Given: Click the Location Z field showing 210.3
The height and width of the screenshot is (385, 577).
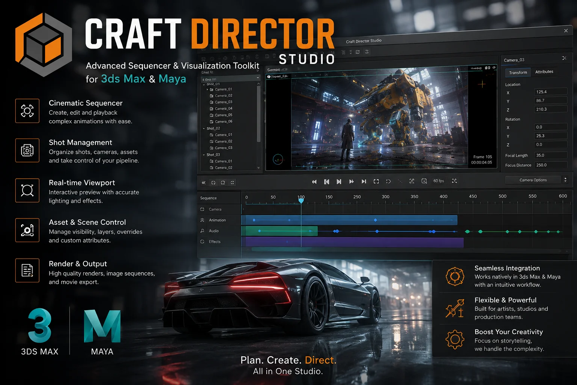Looking at the screenshot, I should click(550, 109).
